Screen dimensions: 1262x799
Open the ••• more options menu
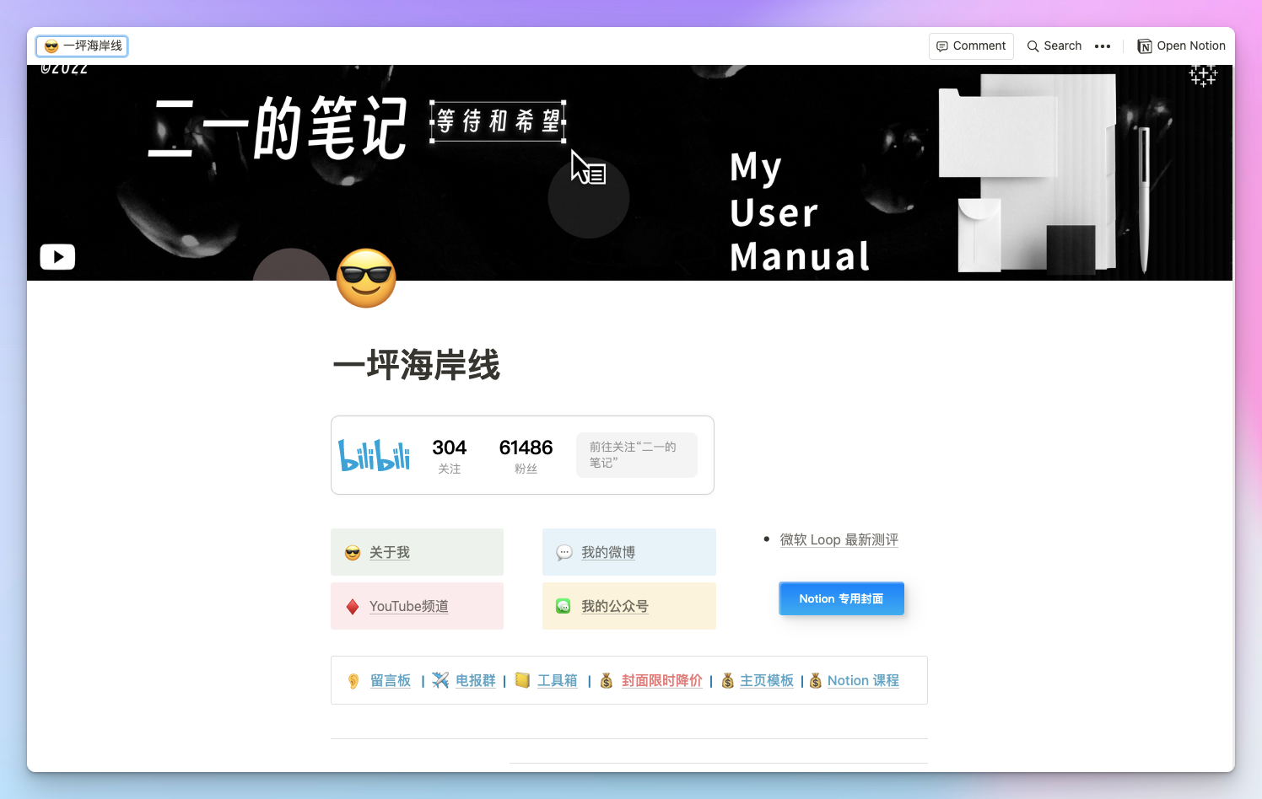[1103, 46]
